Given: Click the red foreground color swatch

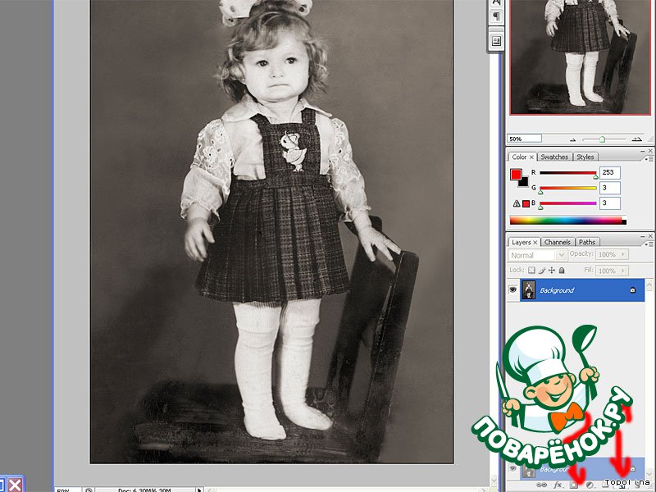Looking at the screenshot, I should pyautogui.click(x=516, y=174).
